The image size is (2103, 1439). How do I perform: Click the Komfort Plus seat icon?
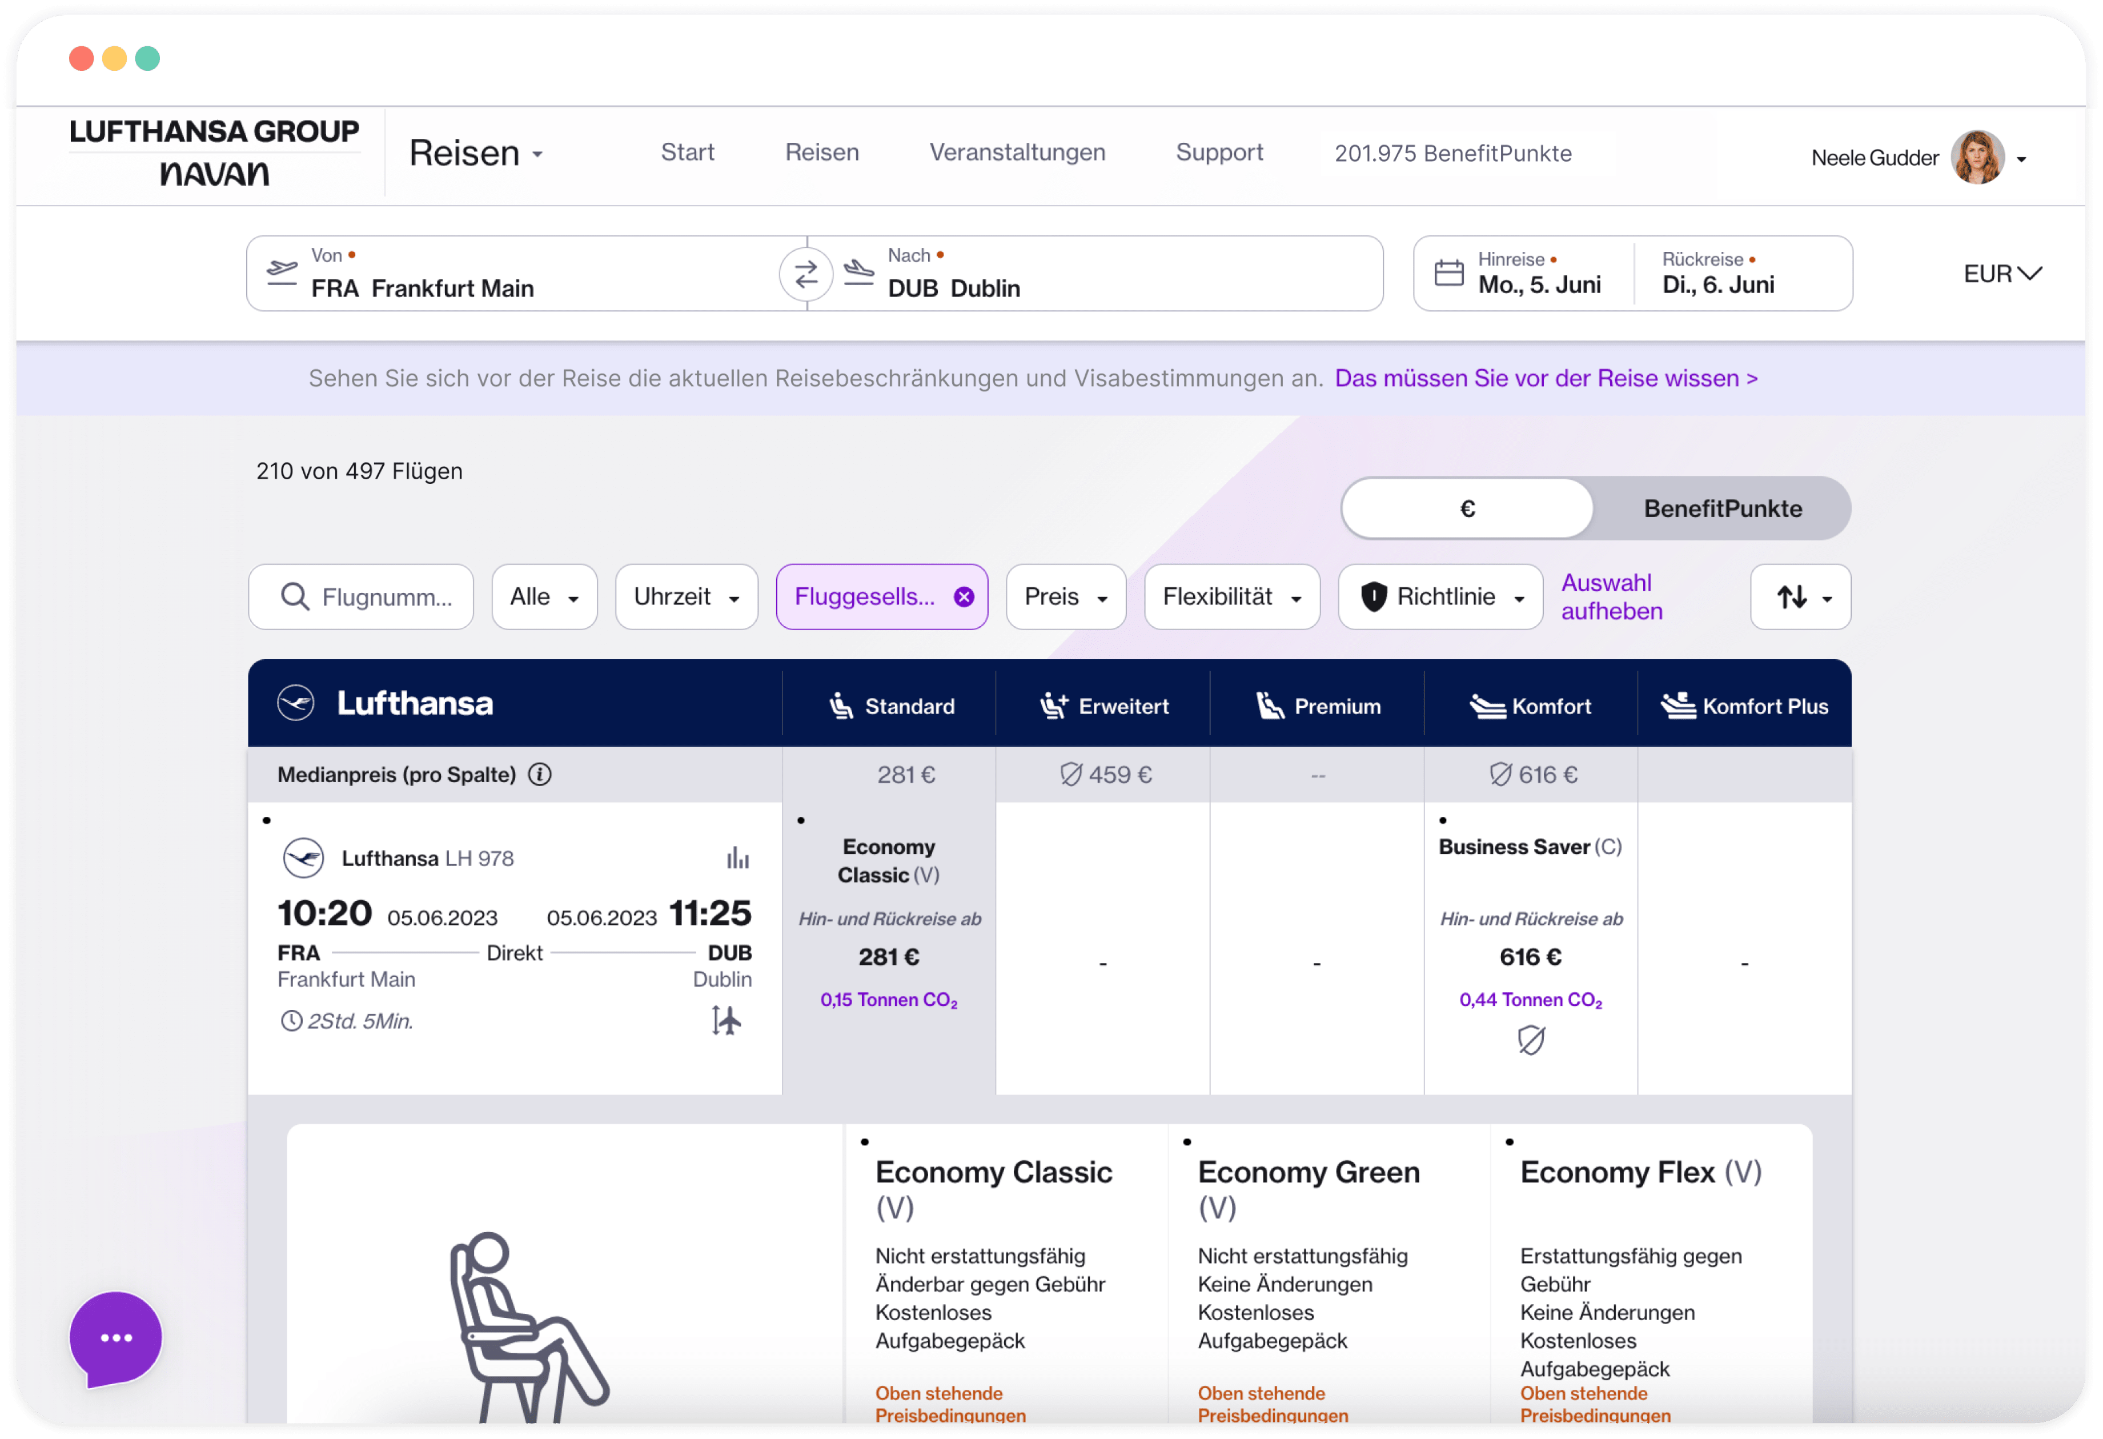(1677, 706)
